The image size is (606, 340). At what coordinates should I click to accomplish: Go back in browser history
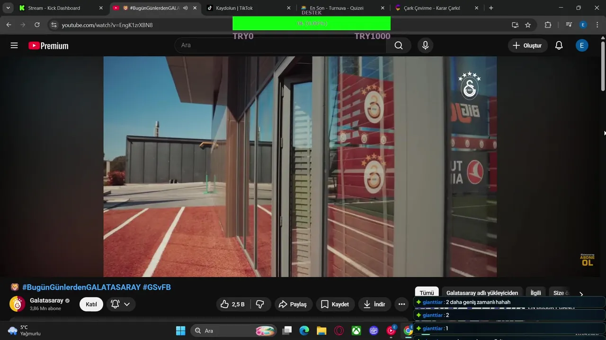(9, 25)
